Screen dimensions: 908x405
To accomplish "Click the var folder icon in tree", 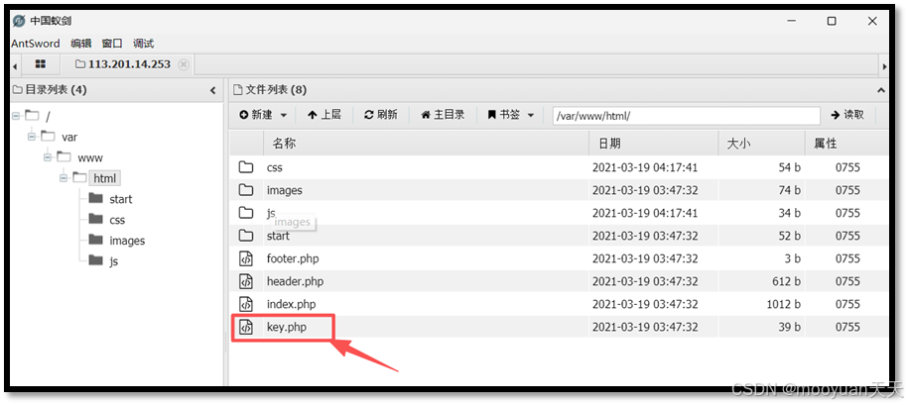I will point(49,137).
